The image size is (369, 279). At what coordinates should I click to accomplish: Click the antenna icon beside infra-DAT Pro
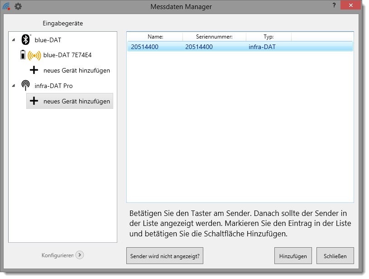26,86
